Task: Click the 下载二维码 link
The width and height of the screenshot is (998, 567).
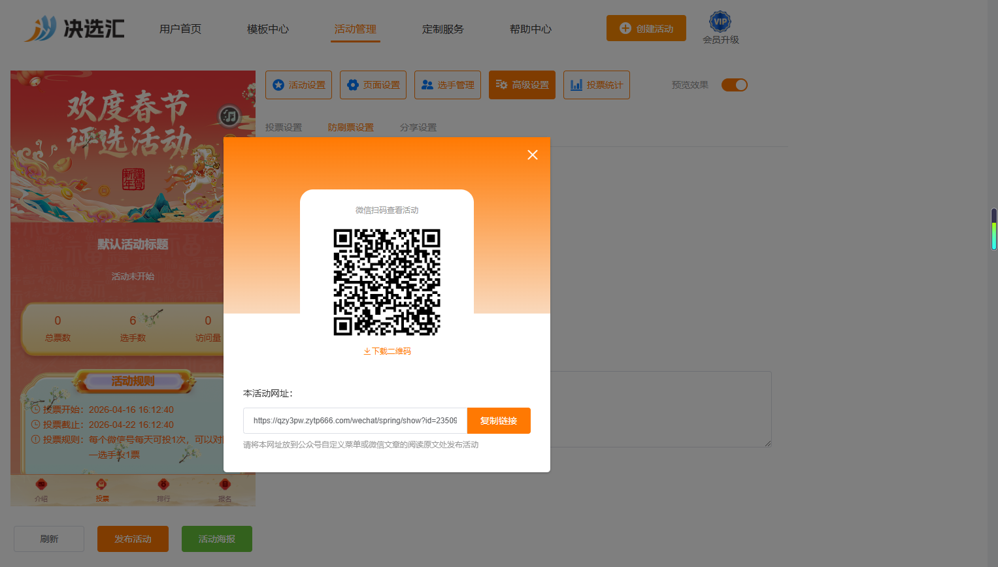Action: tap(387, 351)
